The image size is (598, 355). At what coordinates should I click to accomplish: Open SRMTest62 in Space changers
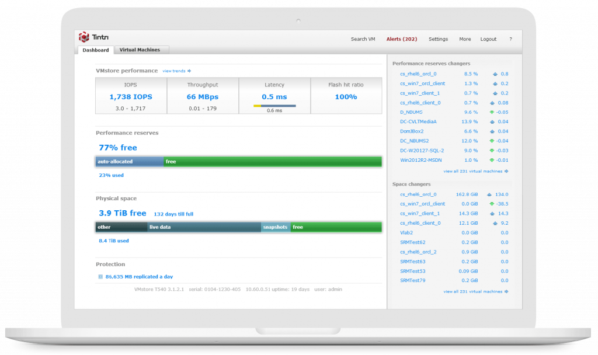[413, 242]
